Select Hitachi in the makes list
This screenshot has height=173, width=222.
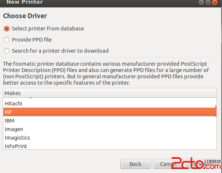tap(110, 104)
